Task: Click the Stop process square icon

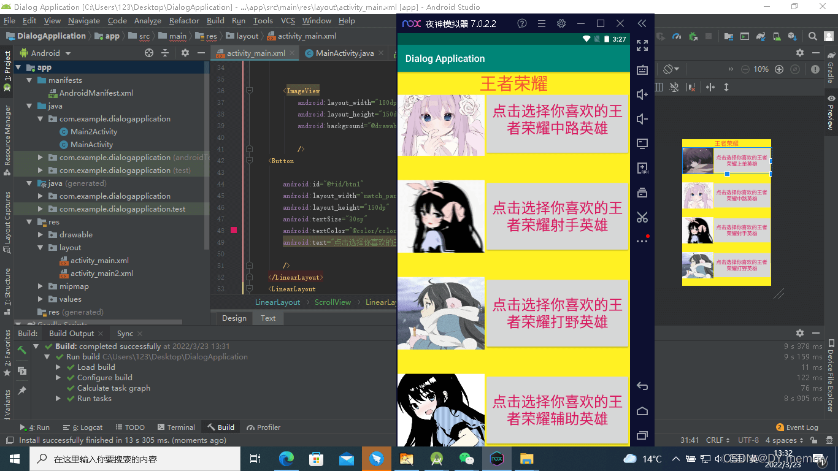Action: pos(709,36)
